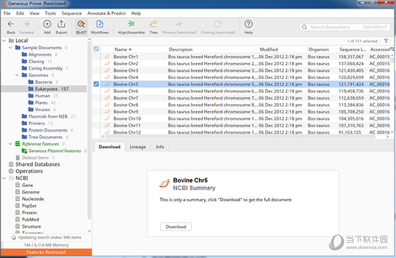The width and height of the screenshot is (396, 258).
Task: Click the Download button in summary
Action: pos(176,227)
